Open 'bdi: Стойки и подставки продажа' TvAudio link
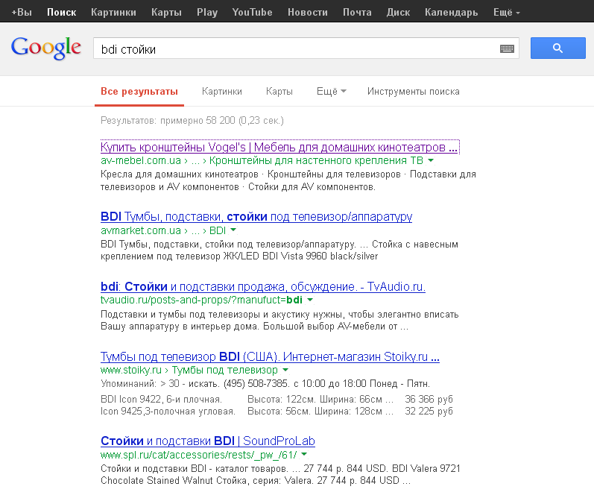This screenshot has width=594, height=501. [x=263, y=286]
